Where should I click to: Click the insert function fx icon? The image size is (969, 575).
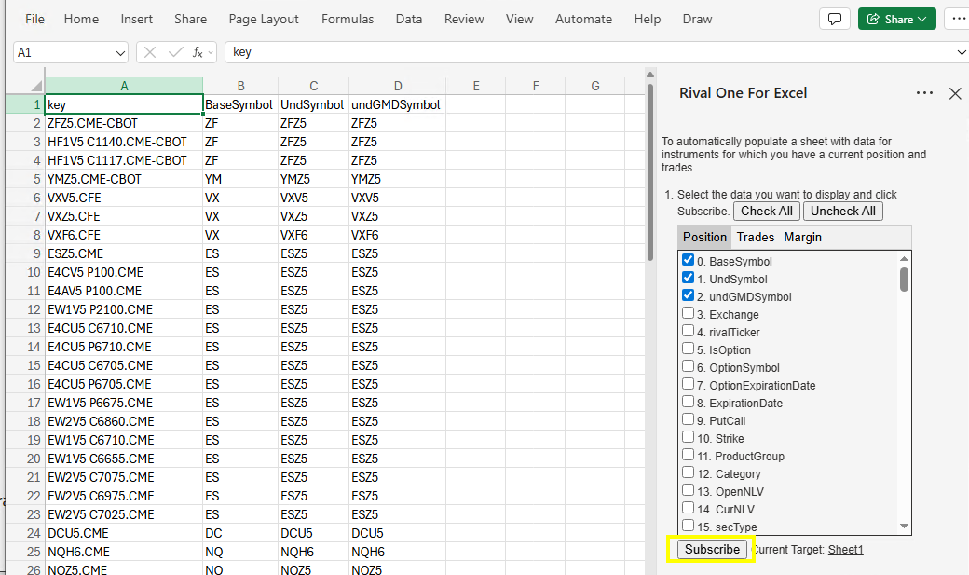pos(198,52)
